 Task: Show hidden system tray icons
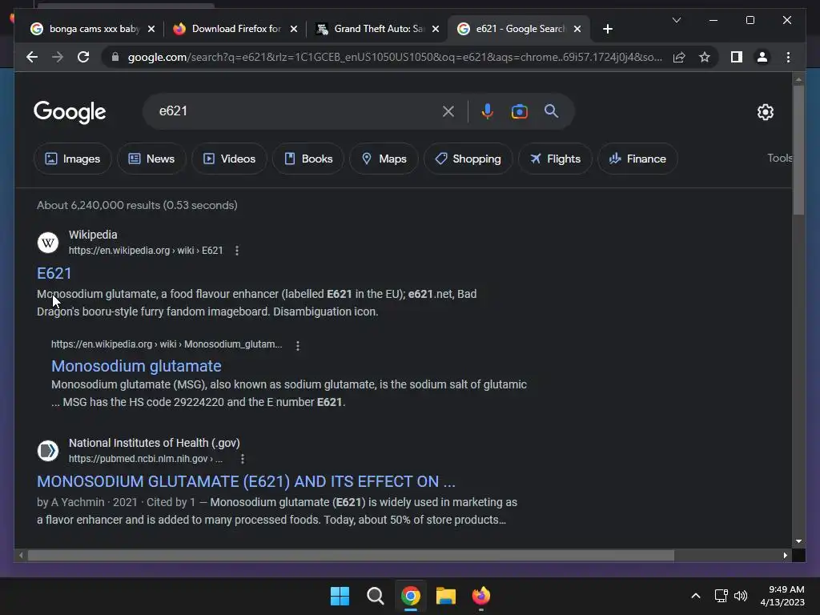coord(696,596)
